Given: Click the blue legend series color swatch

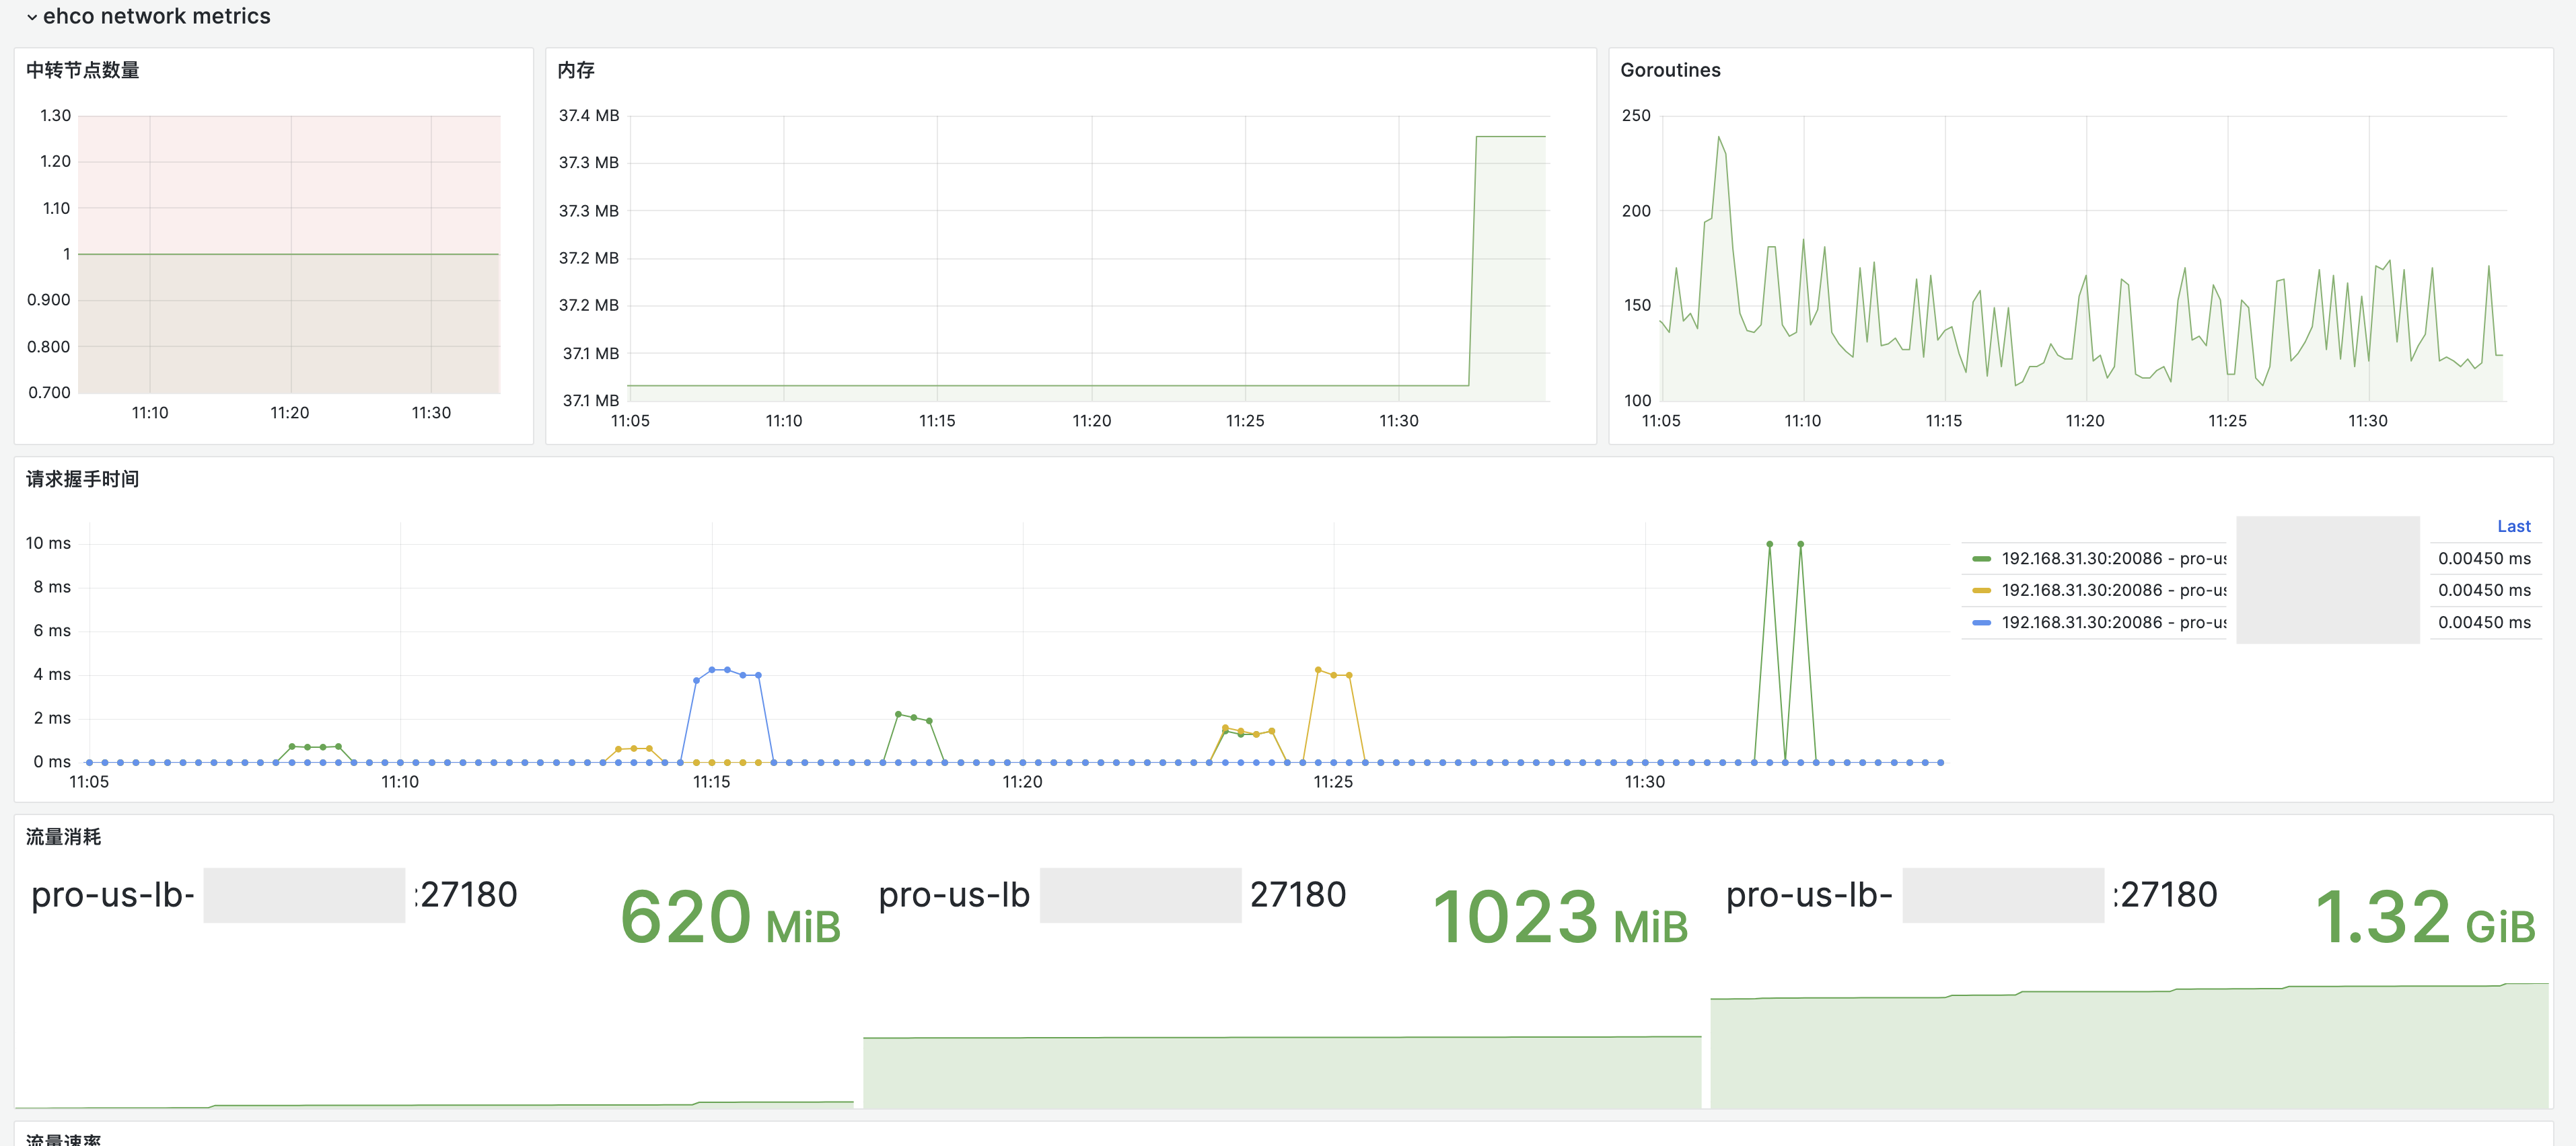Looking at the screenshot, I should [1981, 623].
